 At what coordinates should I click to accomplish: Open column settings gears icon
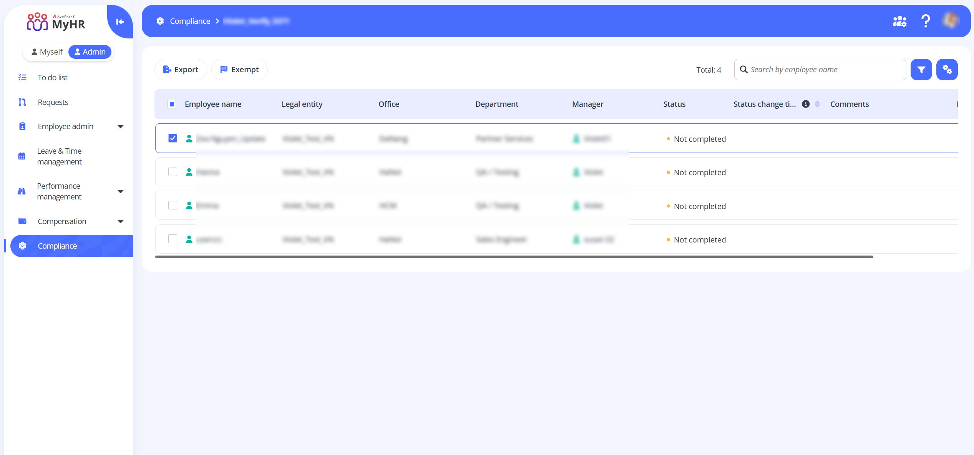coord(947,70)
